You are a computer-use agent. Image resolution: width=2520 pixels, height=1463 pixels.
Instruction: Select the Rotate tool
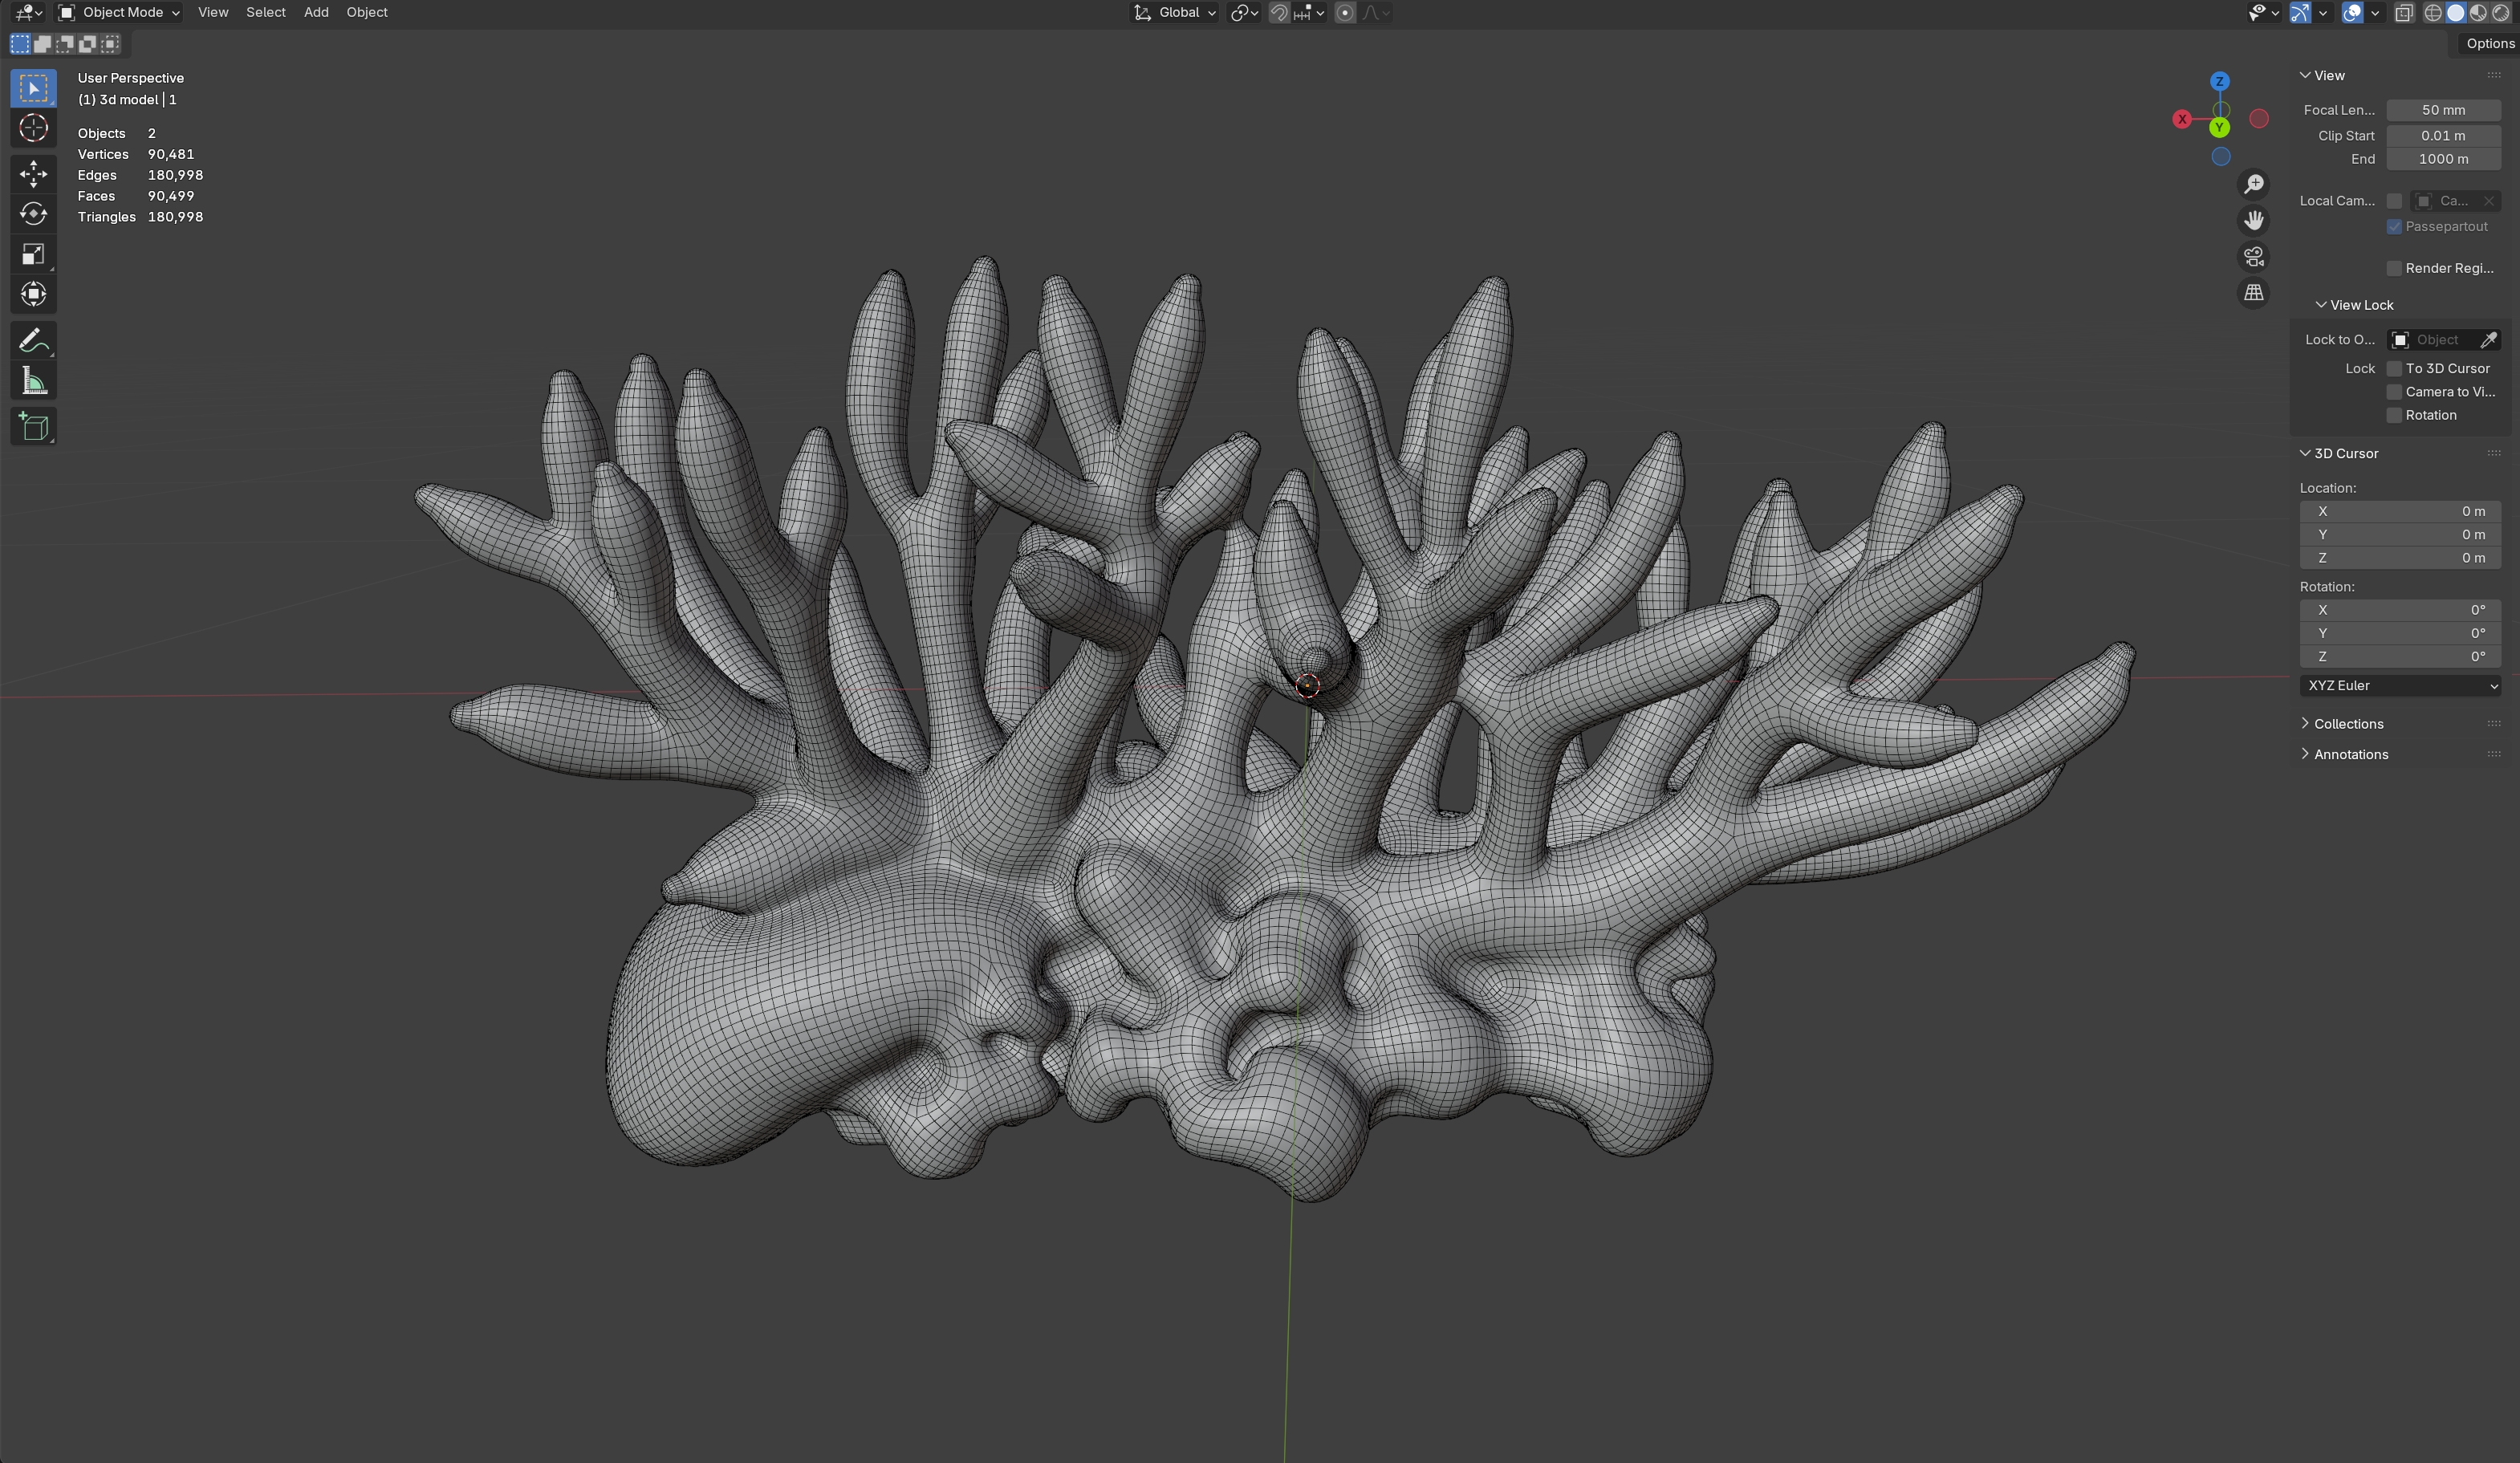point(33,214)
